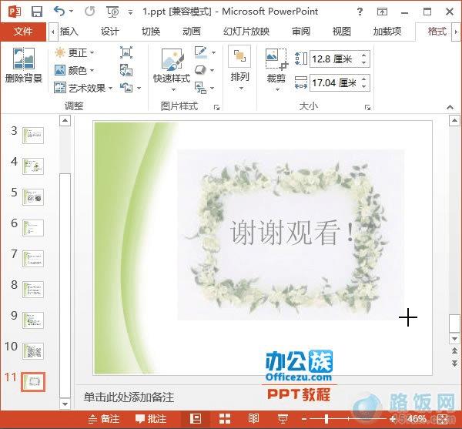Open the 颜色 color dropdown
The width and height of the screenshot is (462, 429).
75,70
